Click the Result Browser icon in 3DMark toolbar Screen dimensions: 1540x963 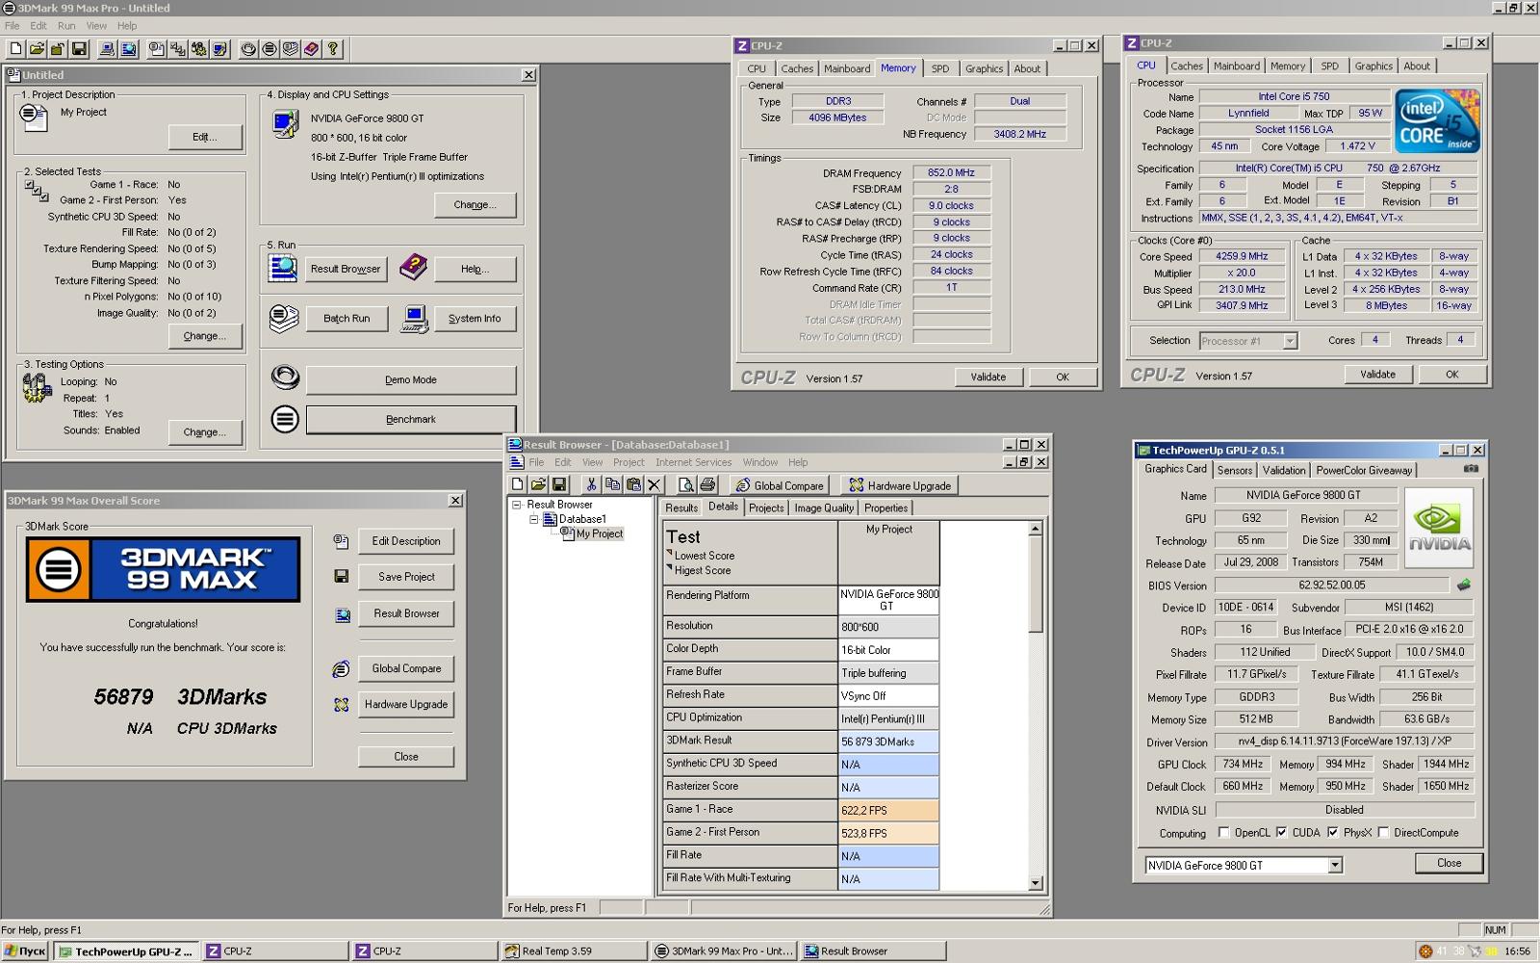tap(128, 49)
